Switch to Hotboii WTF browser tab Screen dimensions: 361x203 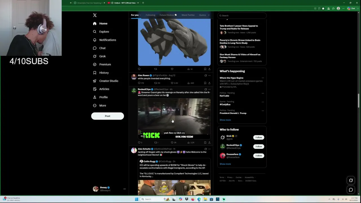124,3
